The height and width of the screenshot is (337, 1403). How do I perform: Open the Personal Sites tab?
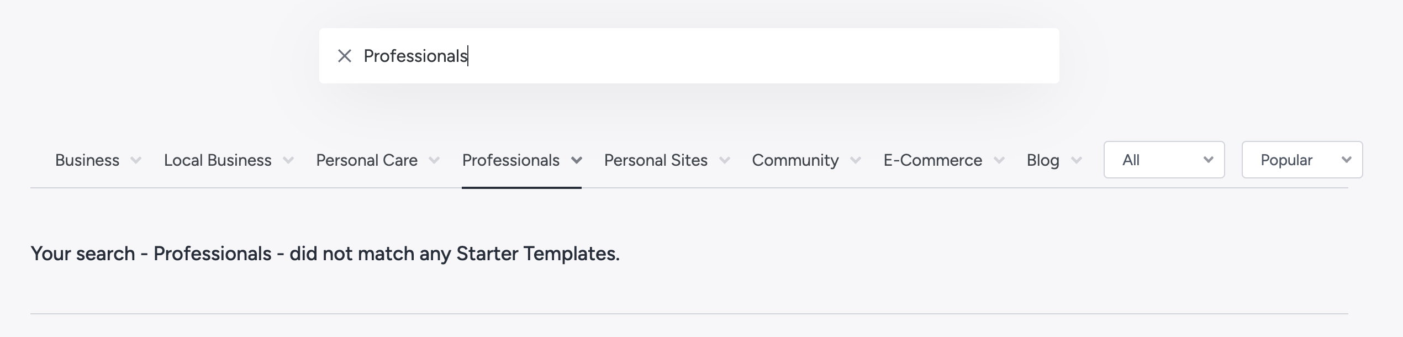(656, 160)
